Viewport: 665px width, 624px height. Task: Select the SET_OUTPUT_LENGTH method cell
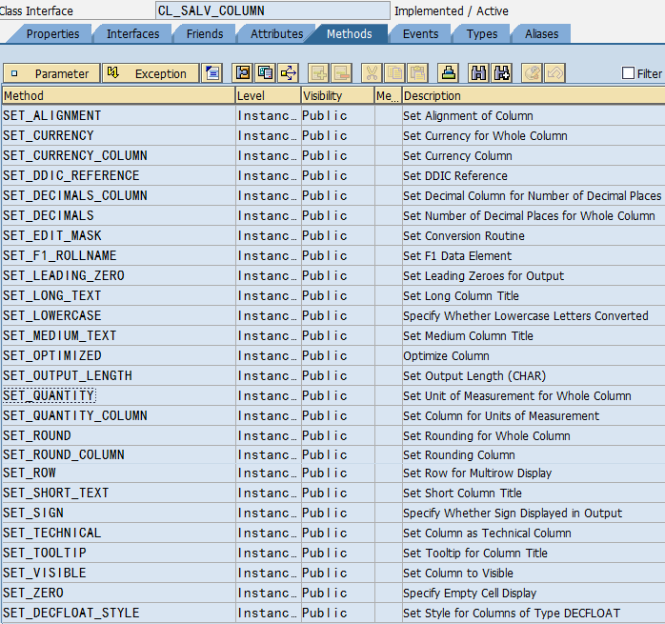pyautogui.click(x=118, y=375)
